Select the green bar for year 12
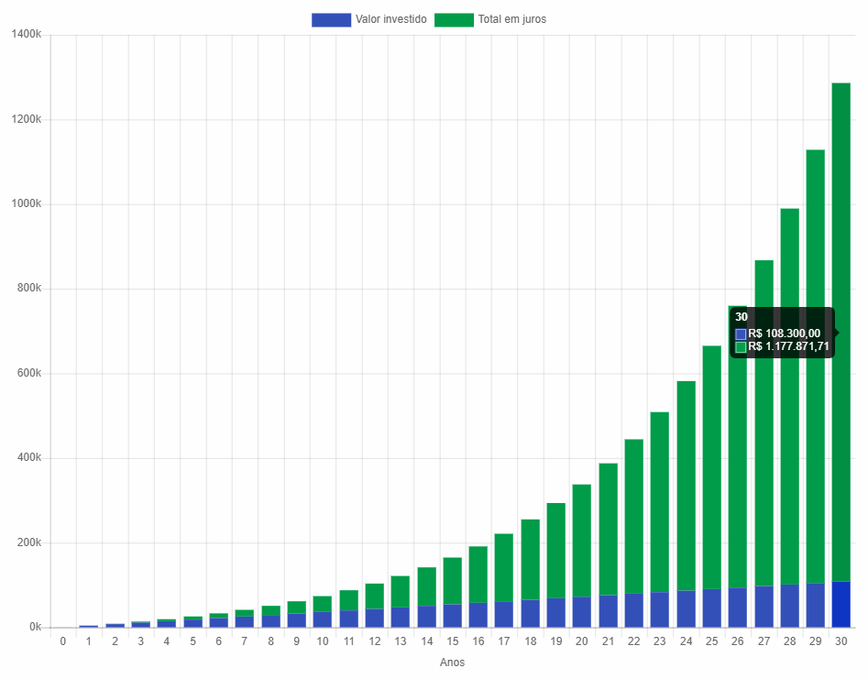 click(375, 597)
